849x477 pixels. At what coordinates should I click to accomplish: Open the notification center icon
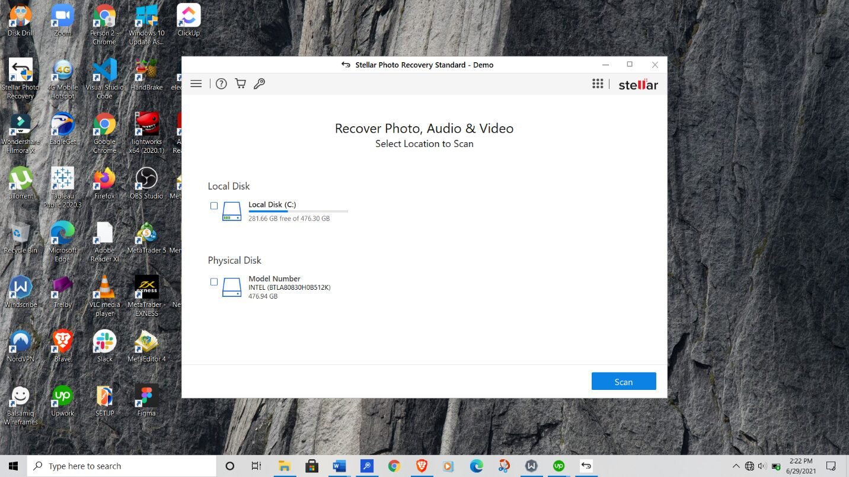pyautogui.click(x=831, y=466)
